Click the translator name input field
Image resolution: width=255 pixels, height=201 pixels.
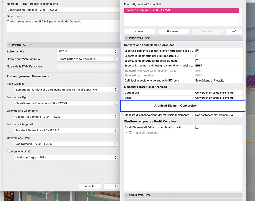click(64, 10)
